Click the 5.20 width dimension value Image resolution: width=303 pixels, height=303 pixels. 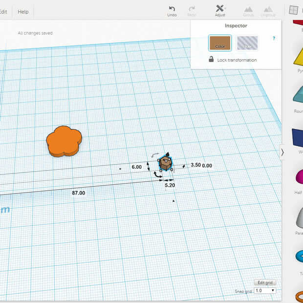(170, 185)
